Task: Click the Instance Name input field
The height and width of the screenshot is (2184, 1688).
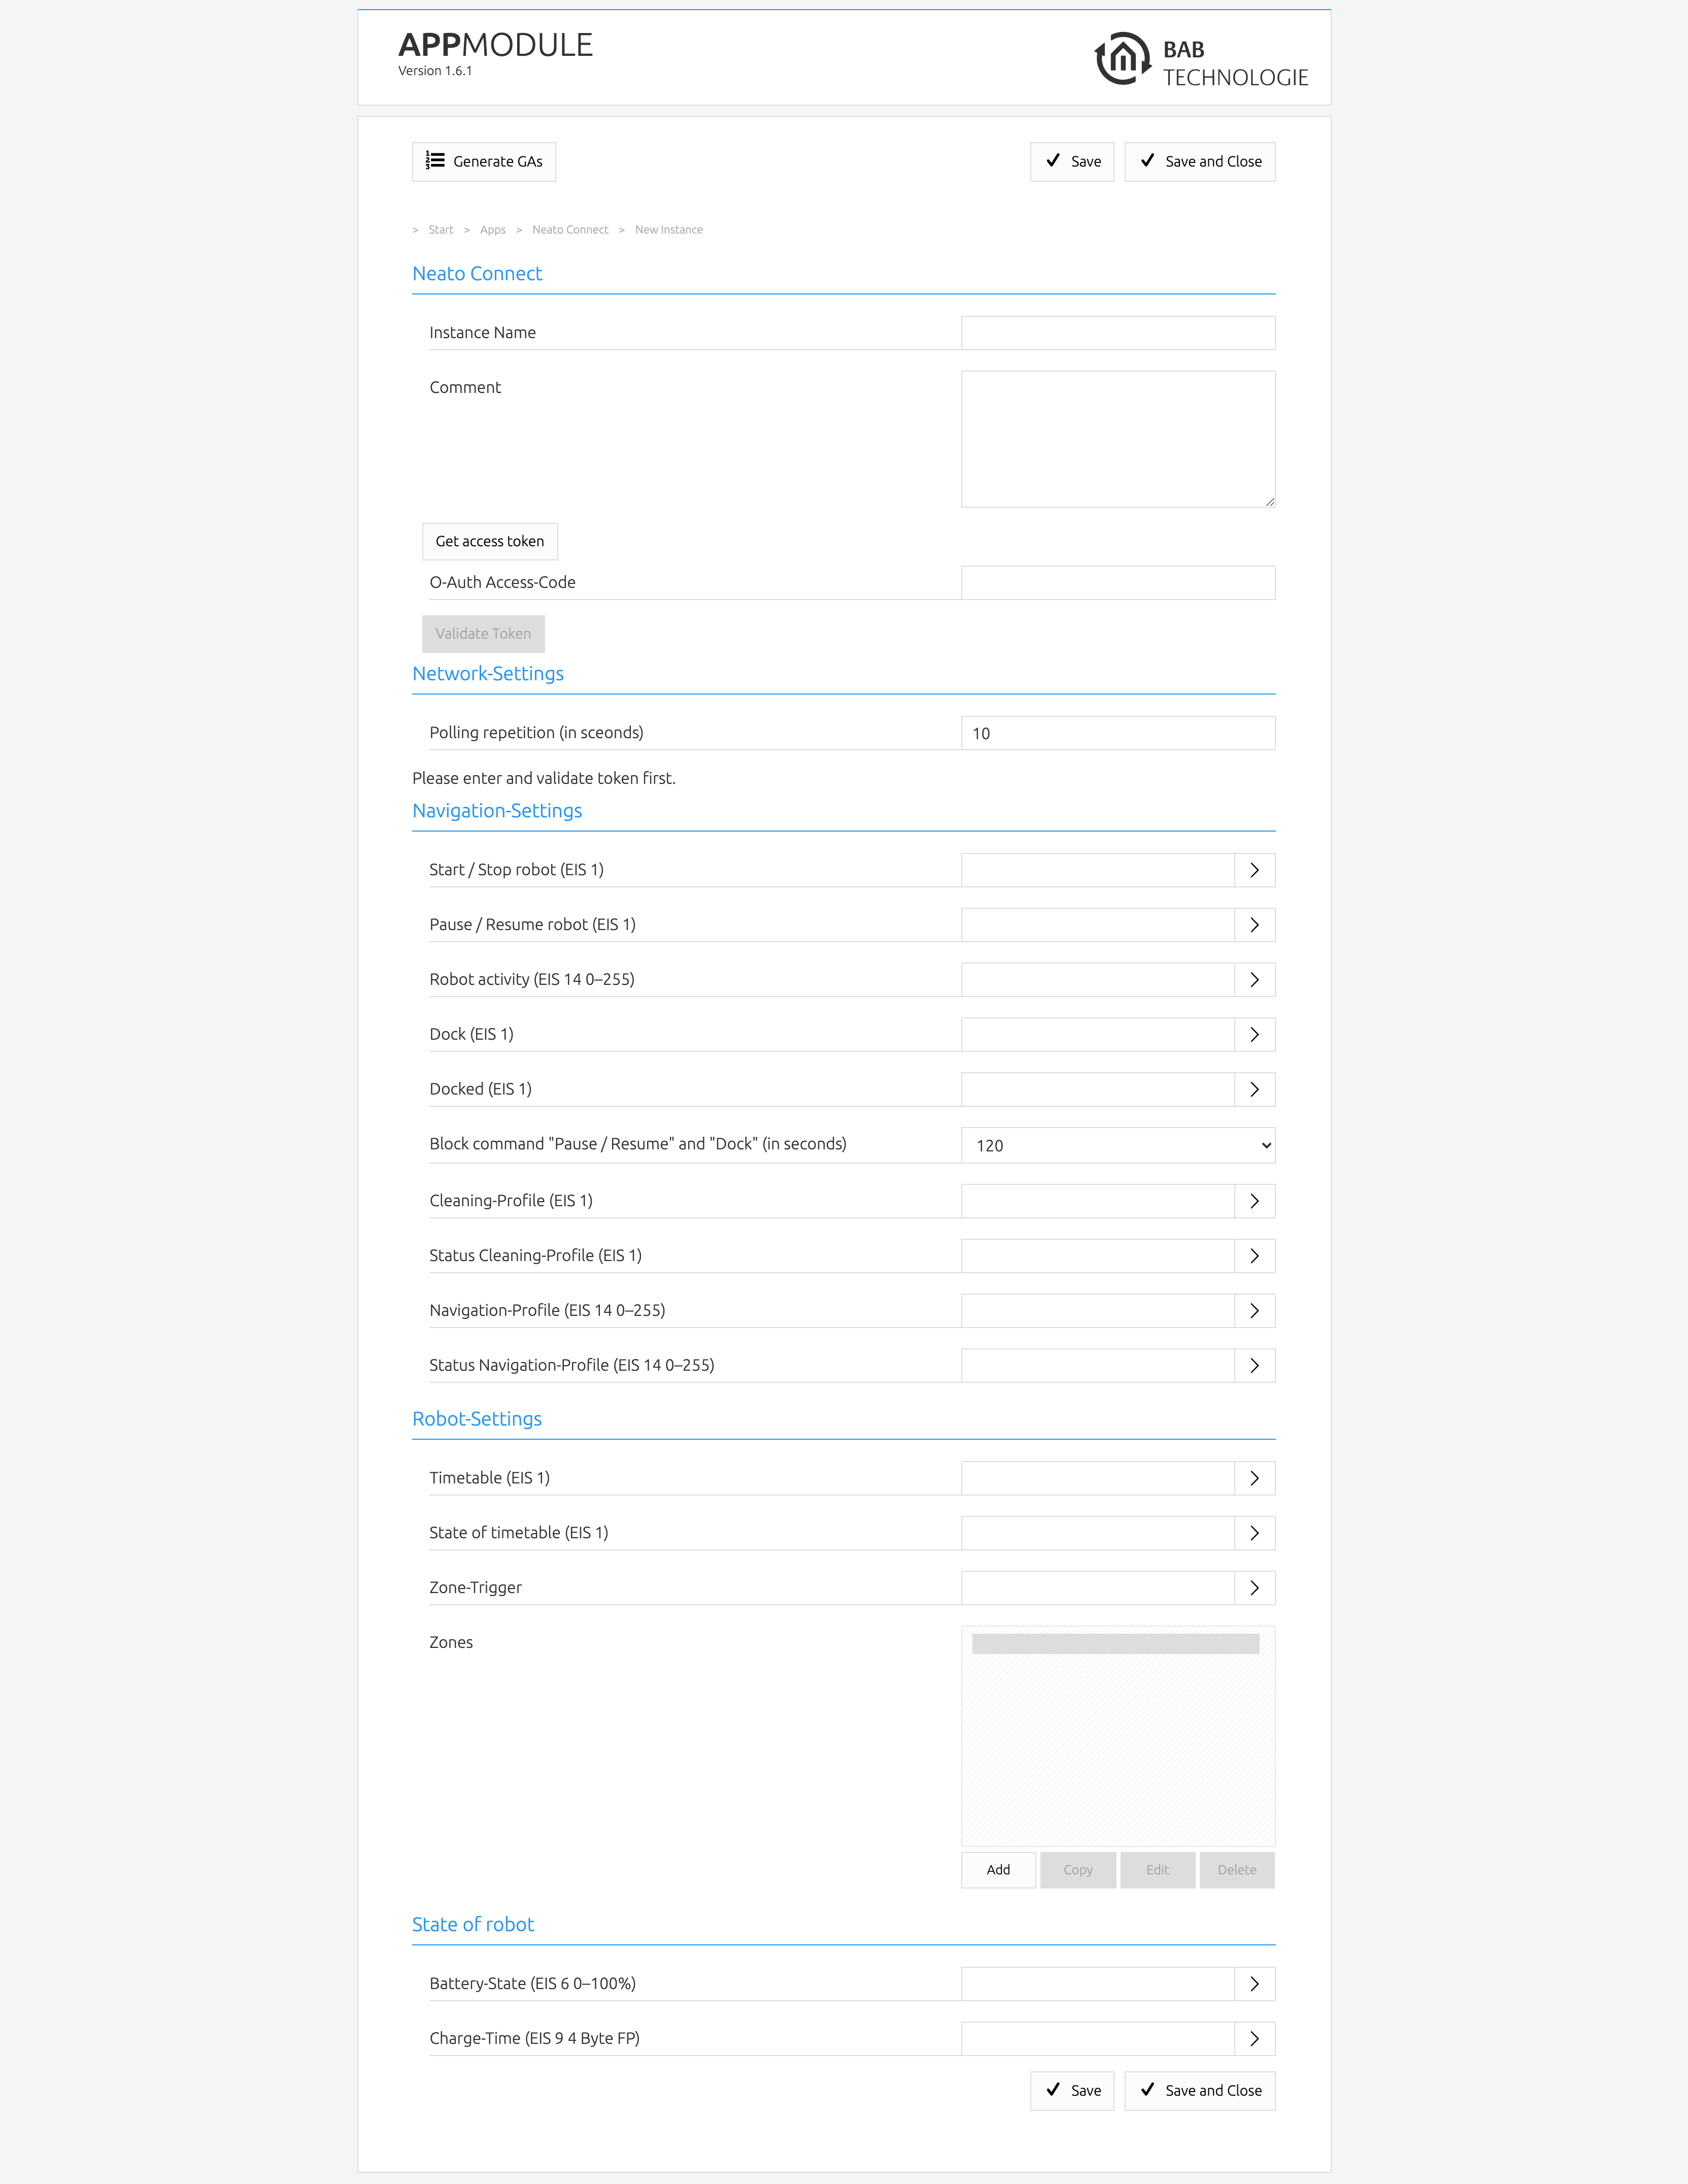Action: click(x=1118, y=333)
